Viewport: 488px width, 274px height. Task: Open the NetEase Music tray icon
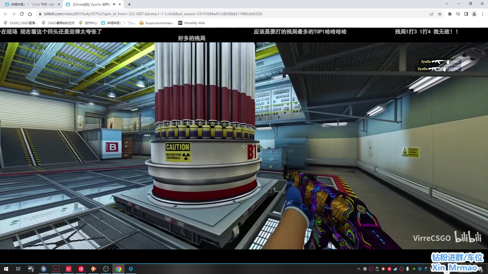pos(389,269)
